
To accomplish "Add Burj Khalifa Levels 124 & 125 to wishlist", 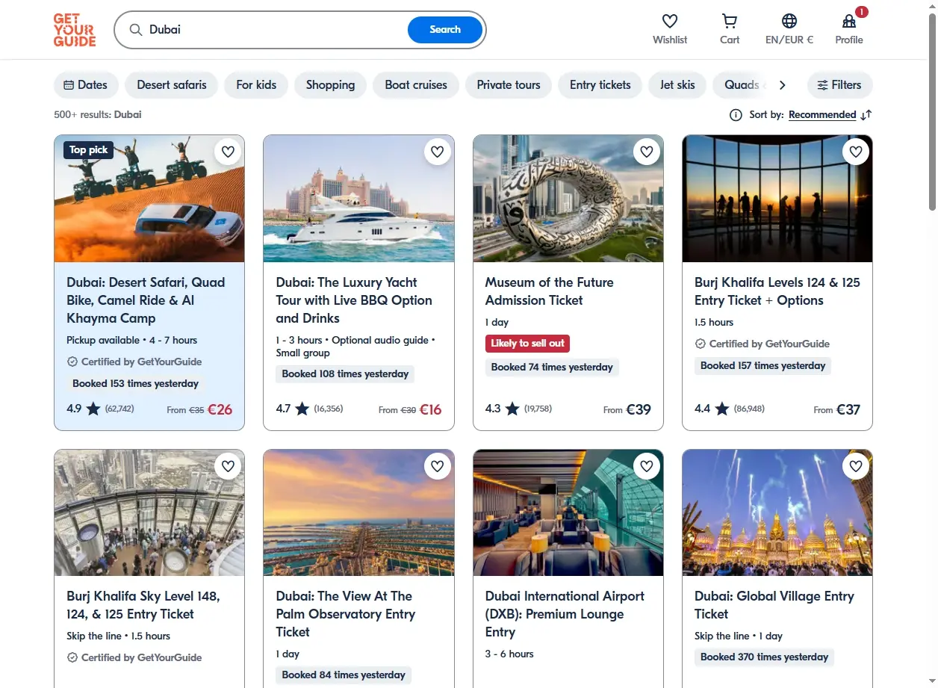I will [x=856, y=152].
